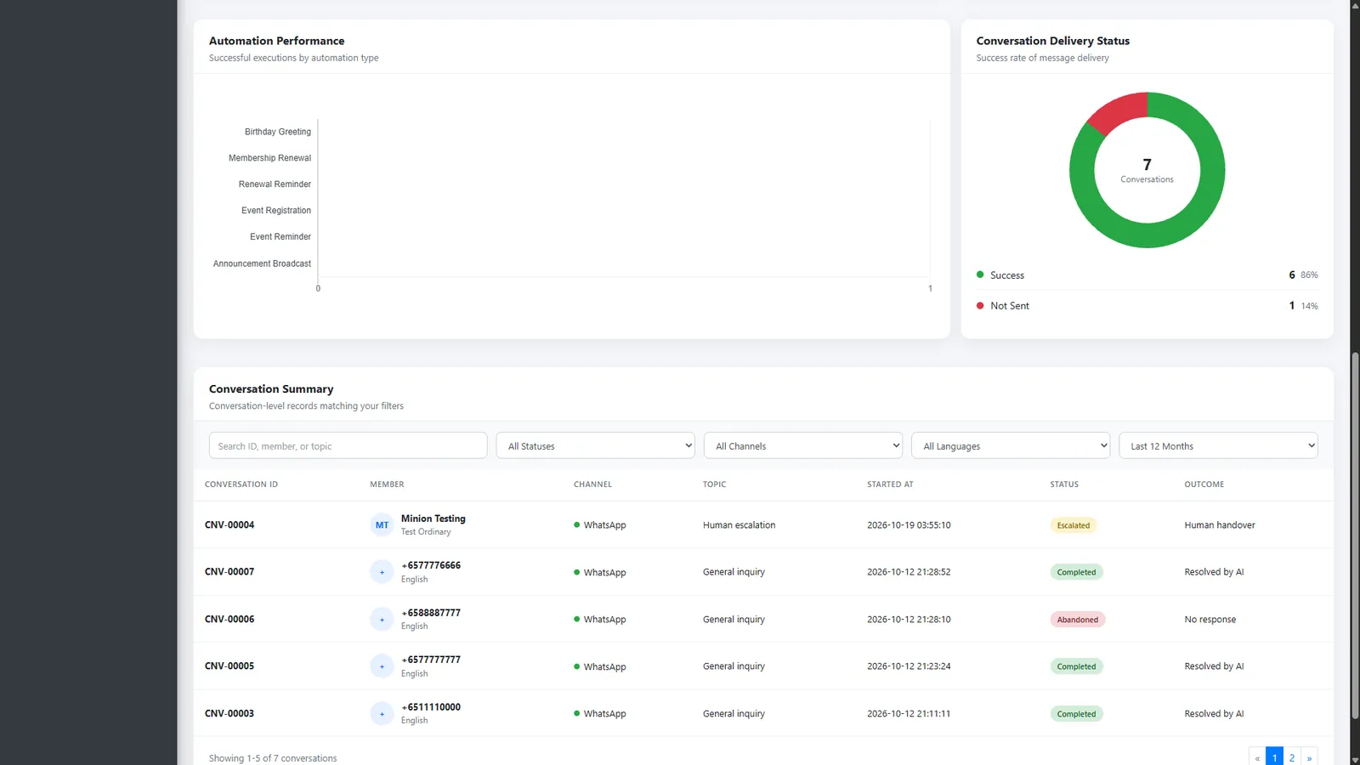
Task: Click the MT avatar for Minion Testing
Action: pos(382,525)
